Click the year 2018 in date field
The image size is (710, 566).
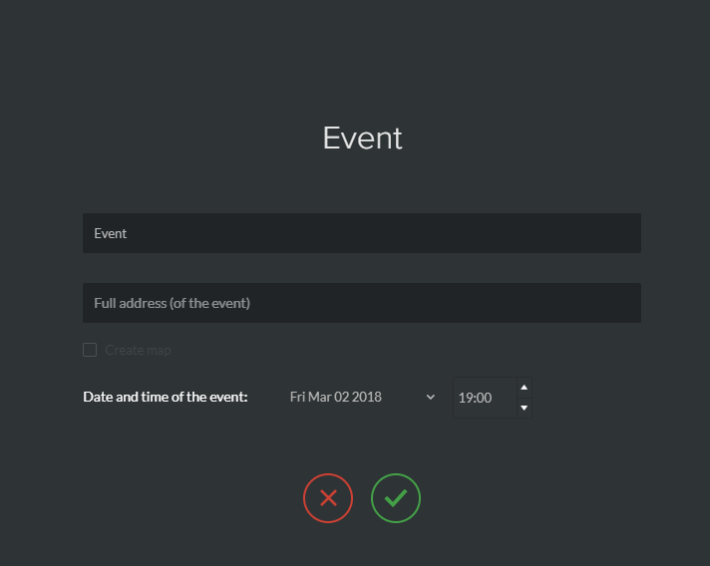(367, 397)
